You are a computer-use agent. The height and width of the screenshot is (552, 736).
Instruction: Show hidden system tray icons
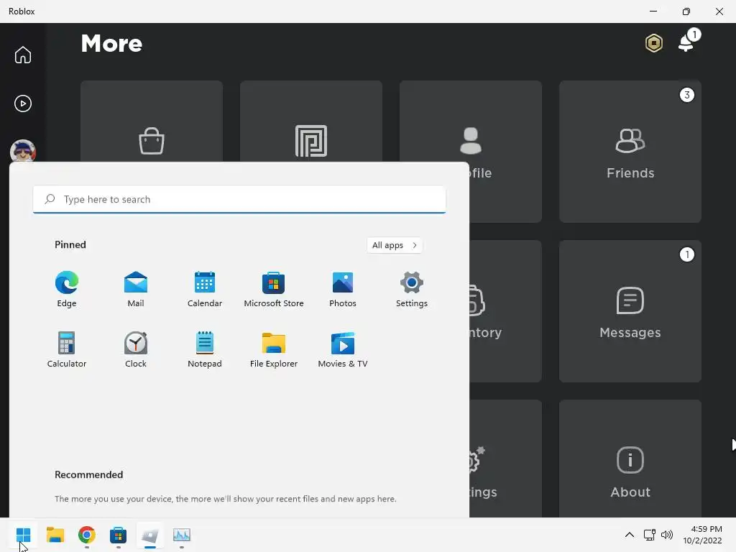coord(630,535)
